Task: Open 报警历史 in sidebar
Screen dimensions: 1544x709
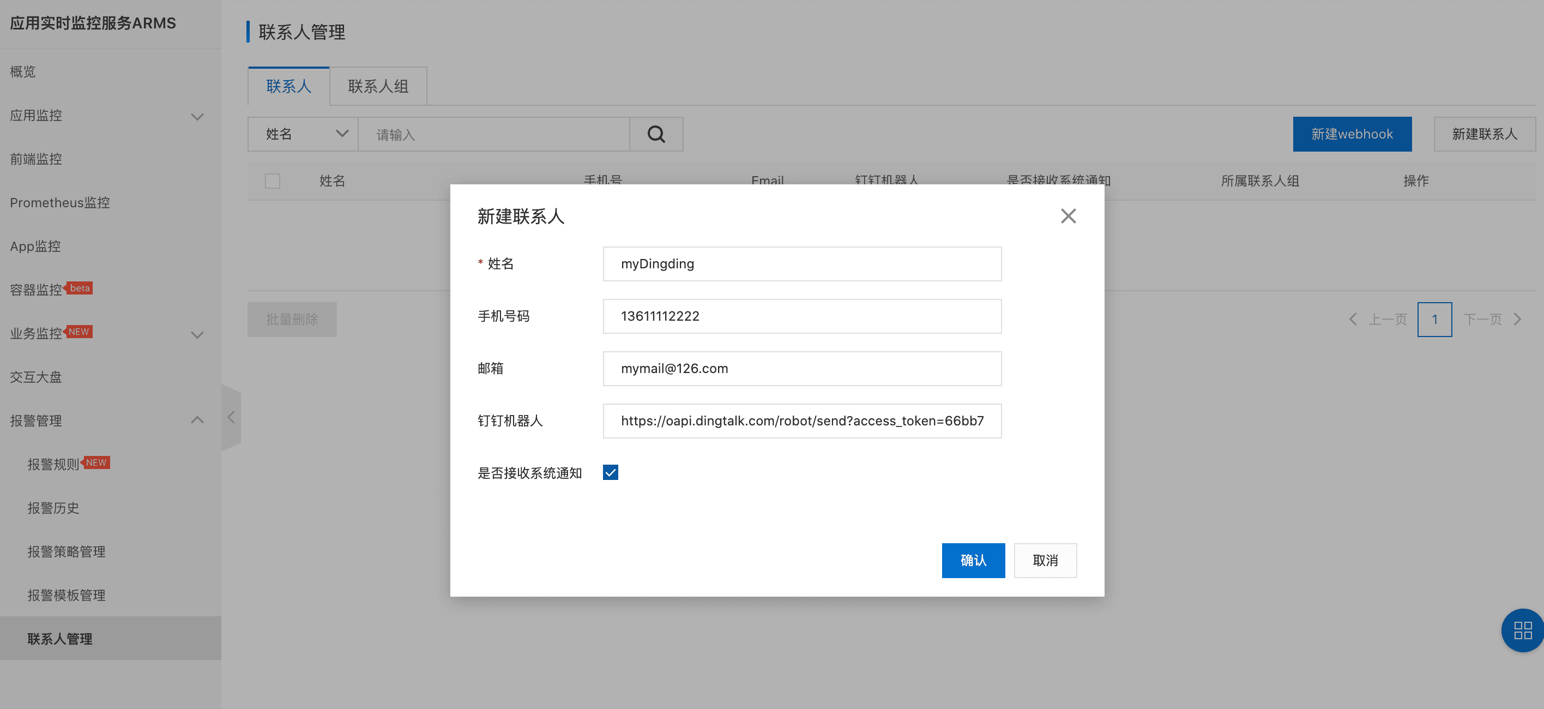Action: coord(53,508)
